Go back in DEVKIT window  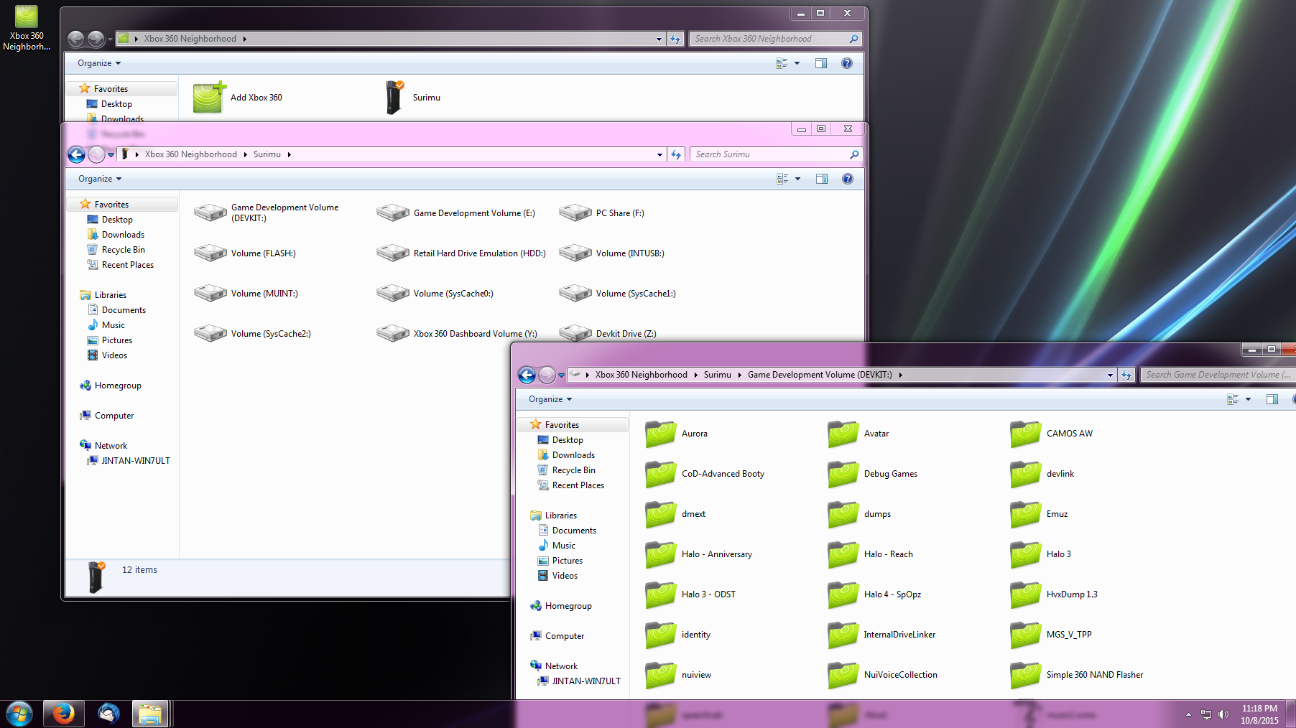[527, 375]
